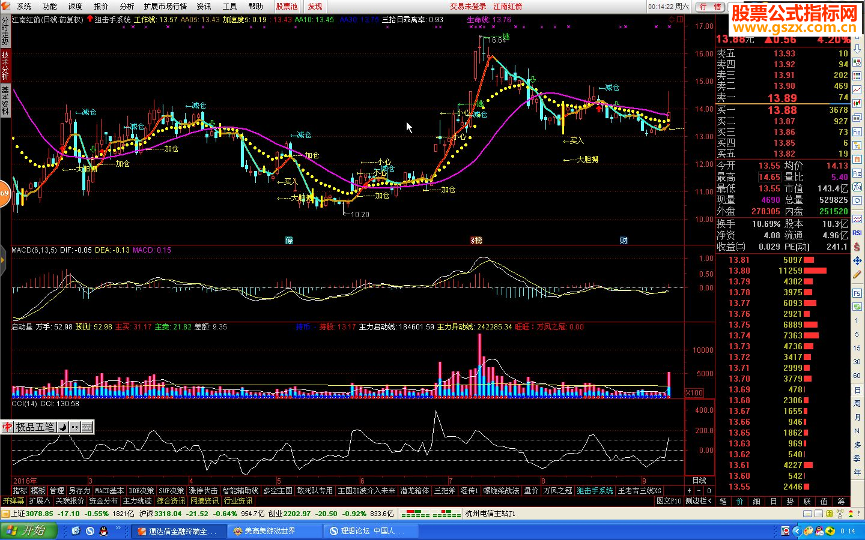
Task: Open the 主力轨迹 tab
Action: click(138, 501)
